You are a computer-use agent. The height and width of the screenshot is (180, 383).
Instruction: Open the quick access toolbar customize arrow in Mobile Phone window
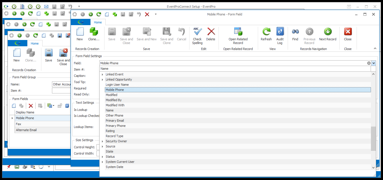pyautogui.click(x=156, y=14)
